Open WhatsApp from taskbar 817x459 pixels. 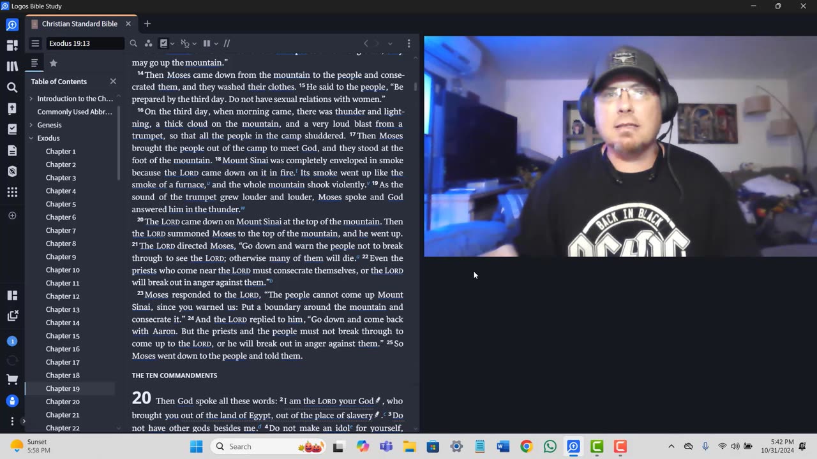[550, 446]
